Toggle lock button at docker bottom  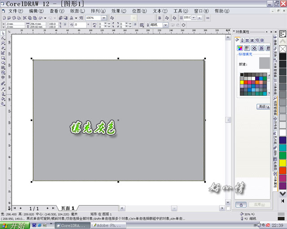(241, 205)
